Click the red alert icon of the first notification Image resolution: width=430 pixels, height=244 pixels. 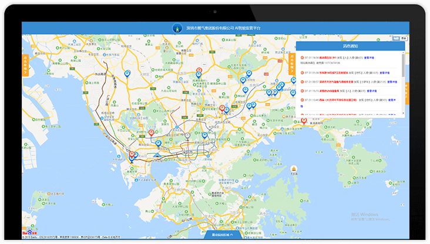(302, 57)
